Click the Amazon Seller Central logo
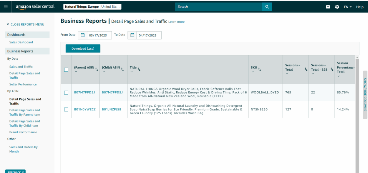The width and height of the screenshot is (368, 173). click(x=35, y=6)
